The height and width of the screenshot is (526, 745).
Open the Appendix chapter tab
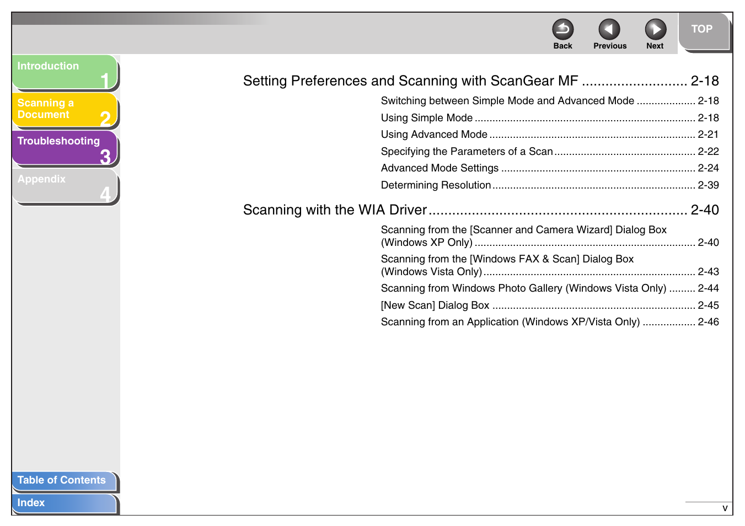click(65, 186)
